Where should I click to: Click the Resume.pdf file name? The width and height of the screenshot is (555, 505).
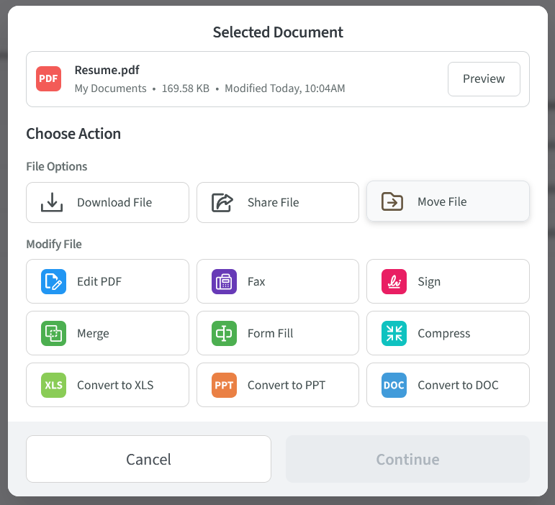pyautogui.click(x=107, y=70)
